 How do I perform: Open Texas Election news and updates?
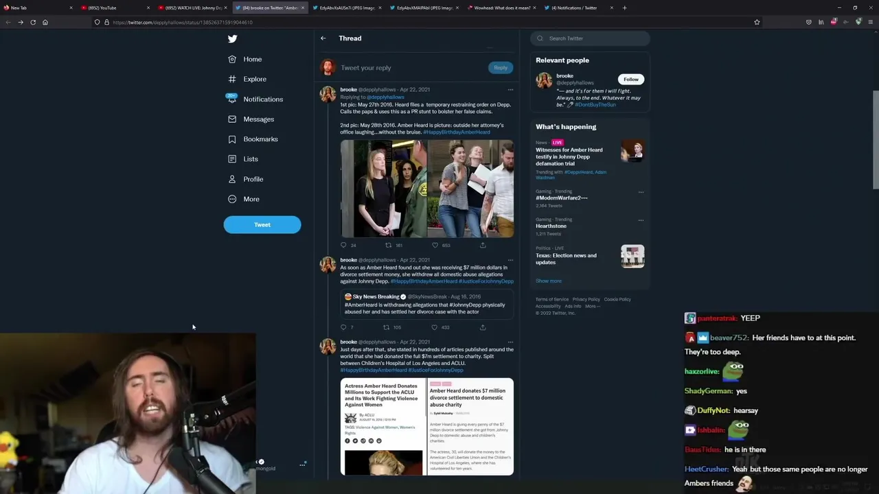(x=589, y=257)
